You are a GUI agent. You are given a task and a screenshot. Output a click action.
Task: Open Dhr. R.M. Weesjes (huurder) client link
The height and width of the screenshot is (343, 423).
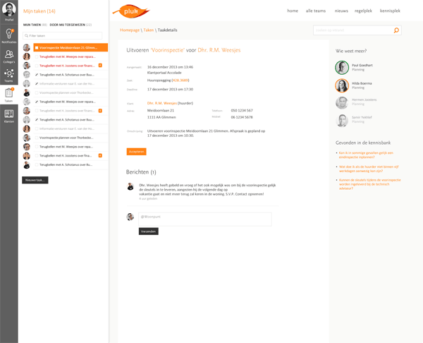162,103
